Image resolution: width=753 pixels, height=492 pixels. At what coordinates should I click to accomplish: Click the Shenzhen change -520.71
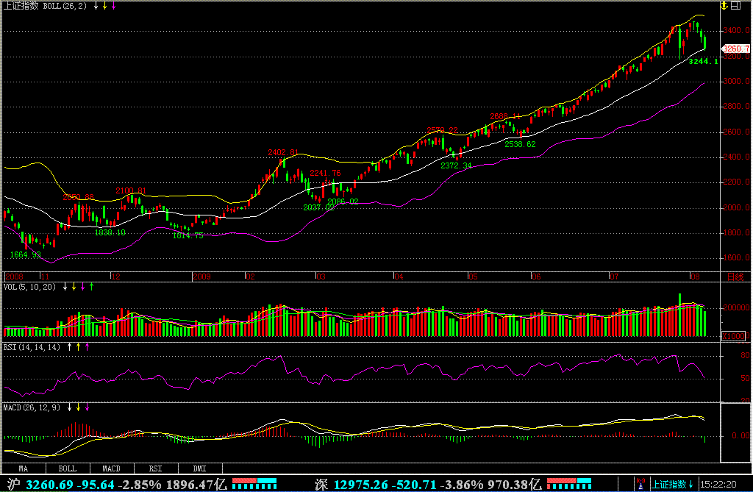[414, 484]
